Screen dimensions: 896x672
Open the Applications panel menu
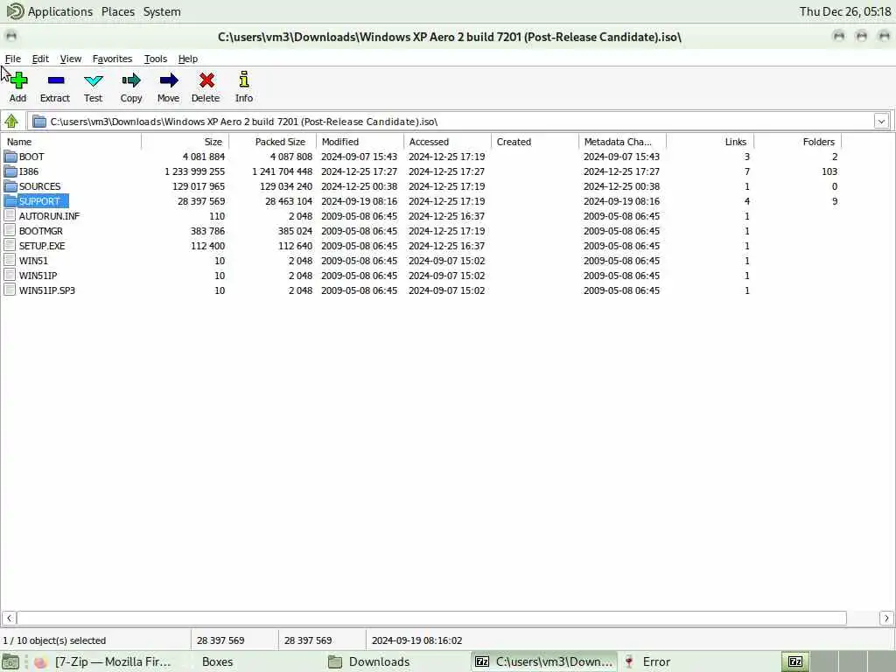point(60,11)
